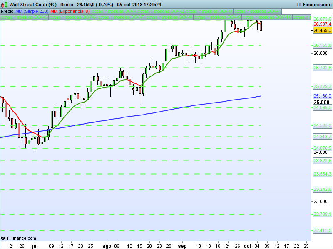
Task: Select the cotas historicas DOW2 label
Action: point(161,11)
